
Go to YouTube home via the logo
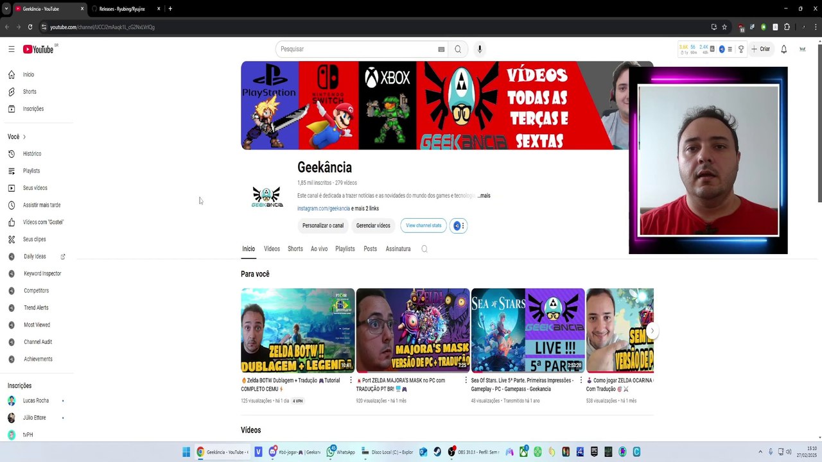point(39,49)
